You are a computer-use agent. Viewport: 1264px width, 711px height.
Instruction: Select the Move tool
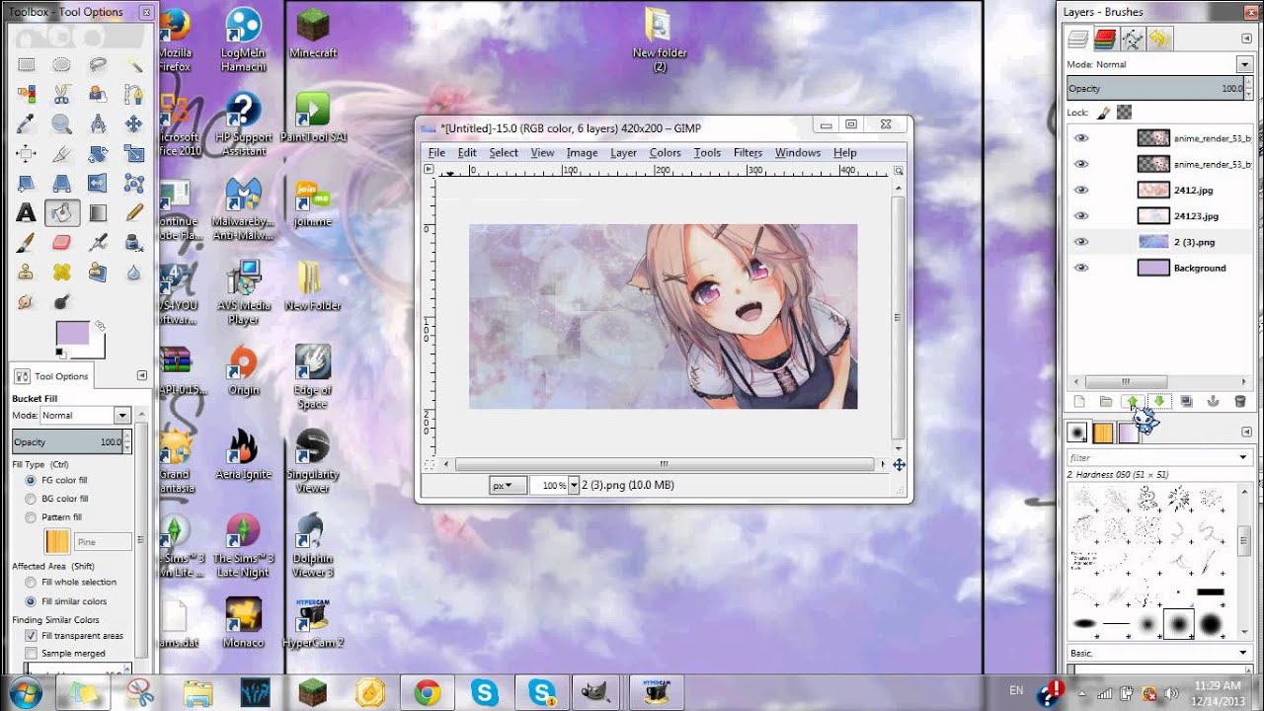(134, 124)
